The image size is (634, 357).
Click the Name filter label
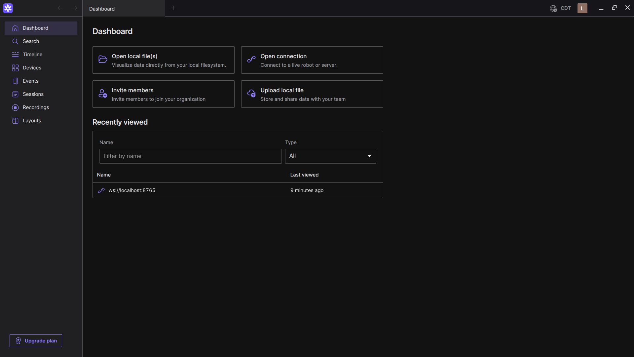(x=106, y=142)
